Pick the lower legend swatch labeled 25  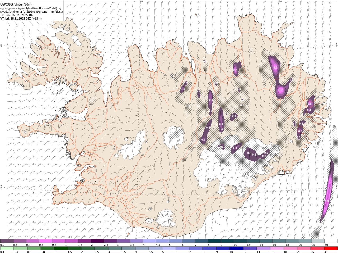coord(317,248)
